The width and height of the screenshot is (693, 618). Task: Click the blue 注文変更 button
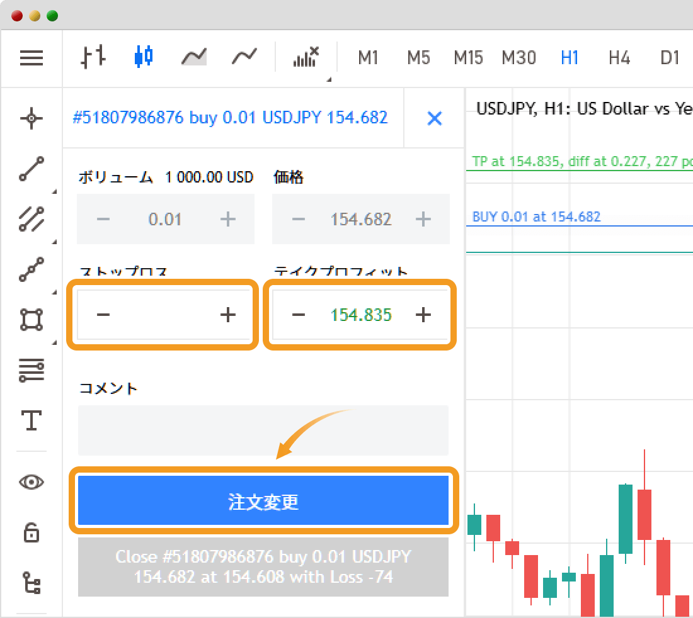tap(263, 500)
